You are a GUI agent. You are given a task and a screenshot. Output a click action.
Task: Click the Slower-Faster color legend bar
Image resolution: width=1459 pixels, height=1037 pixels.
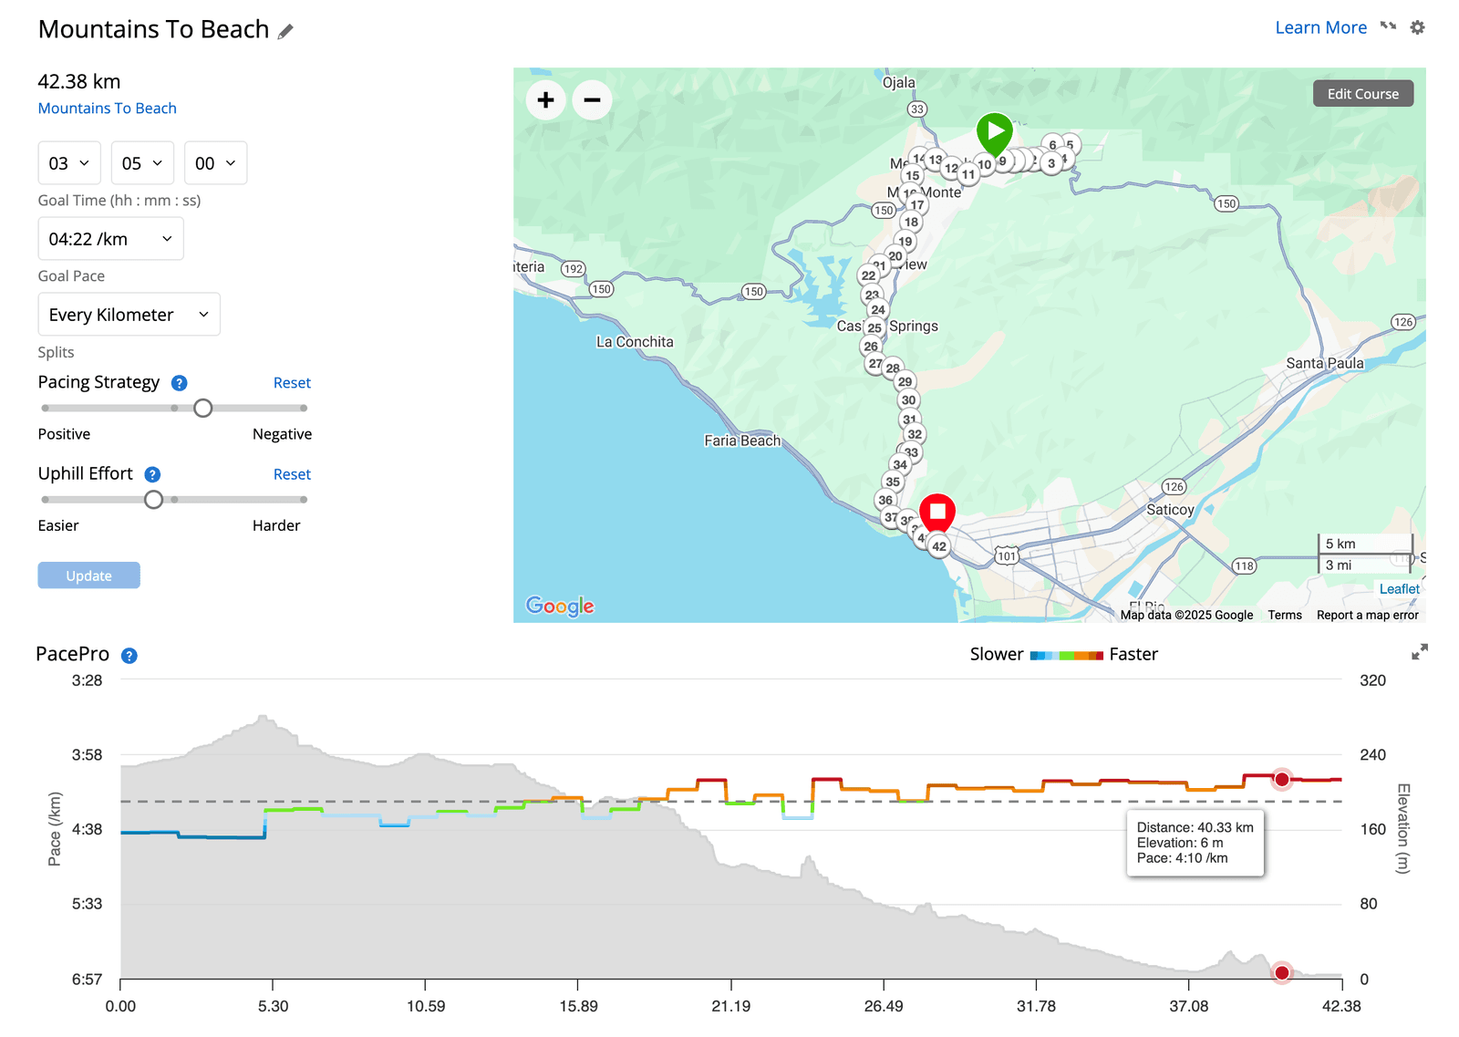(1066, 656)
